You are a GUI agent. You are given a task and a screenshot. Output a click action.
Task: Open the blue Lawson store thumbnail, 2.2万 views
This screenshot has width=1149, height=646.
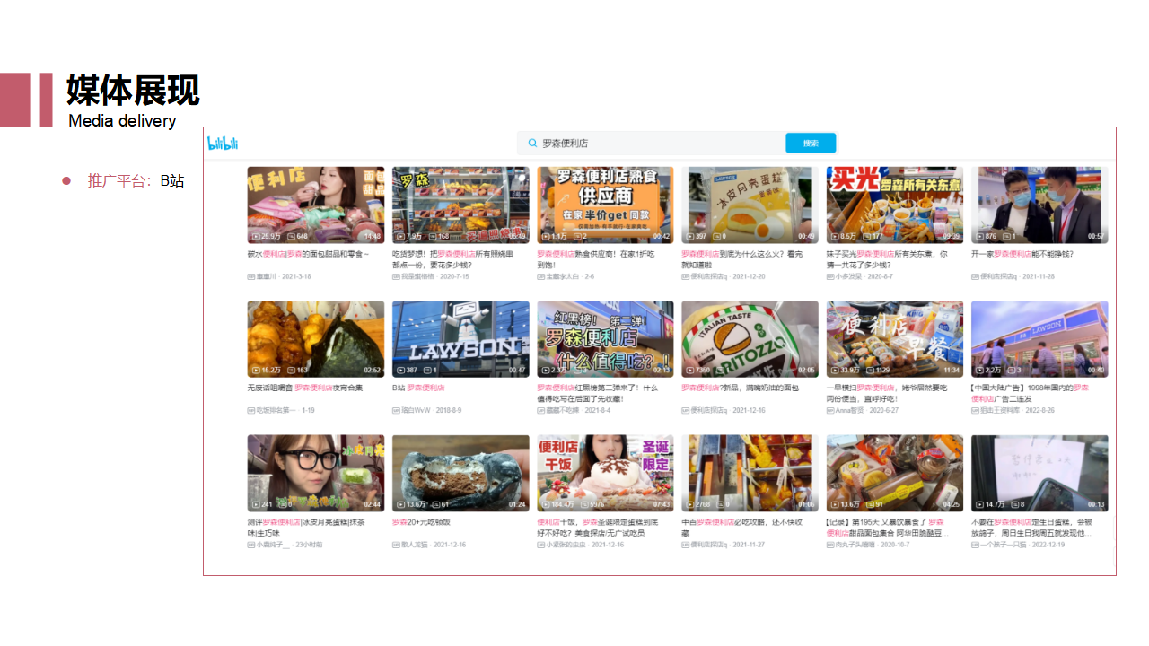click(x=1039, y=339)
